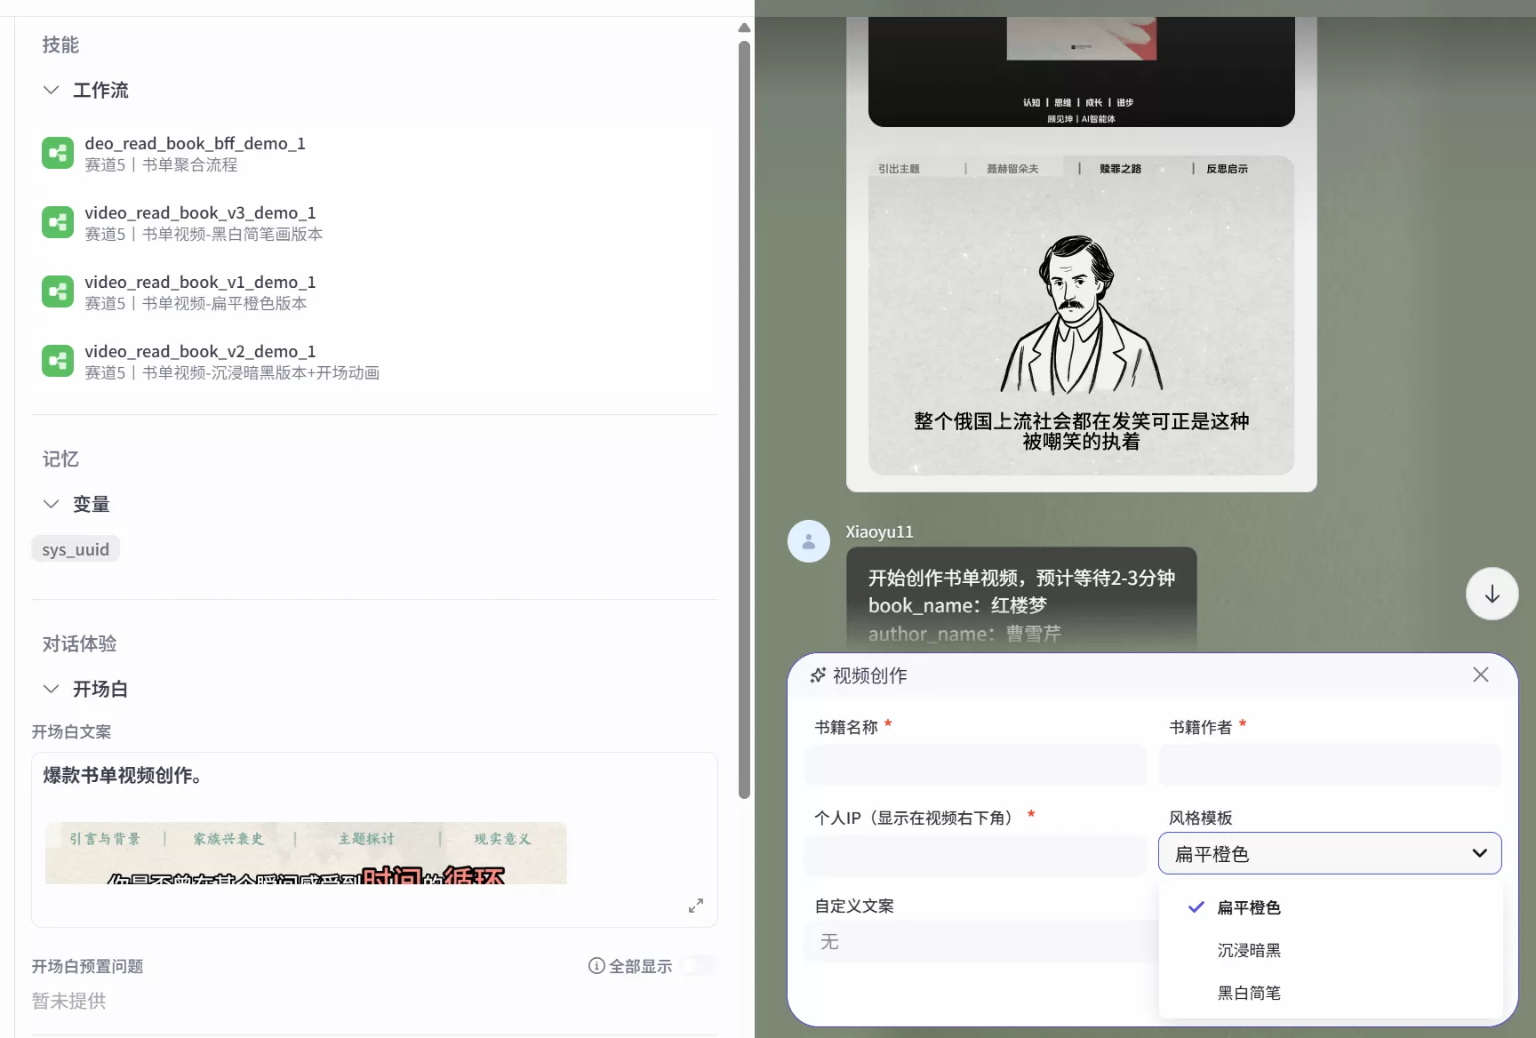Click the fullscreen expand icon on opening preview
1536x1038 pixels.
tap(696, 905)
